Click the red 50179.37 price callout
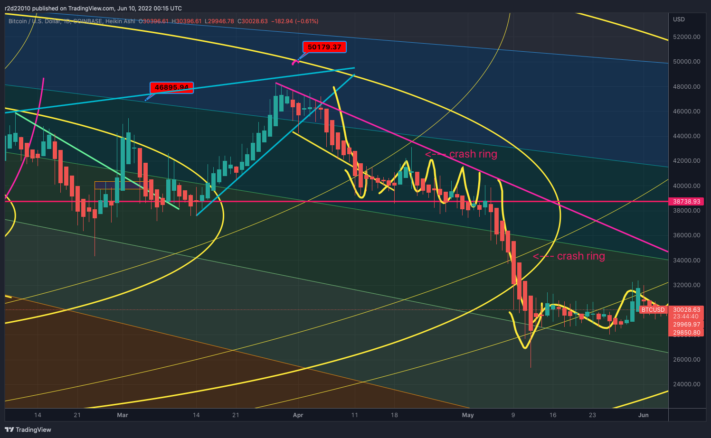The image size is (711, 438). coord(324,47)
